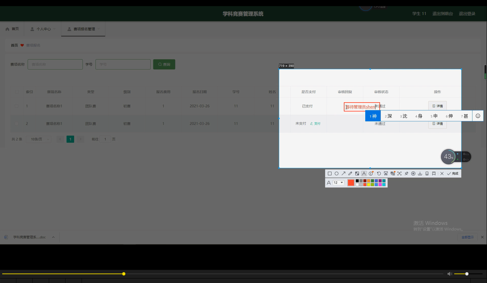This screenshot has height=283, width=487.
Task: Open the emoji panel in IME bar
Action: (x=478, y=116)
